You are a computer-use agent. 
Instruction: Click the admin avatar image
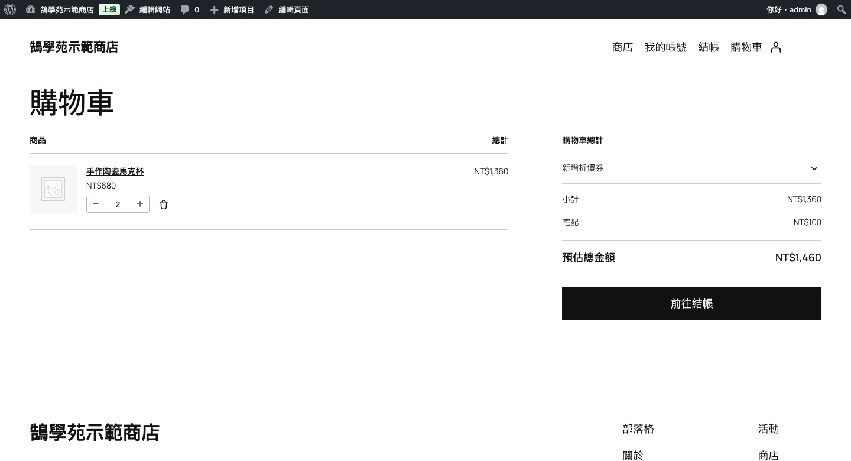tap(821, 9)
